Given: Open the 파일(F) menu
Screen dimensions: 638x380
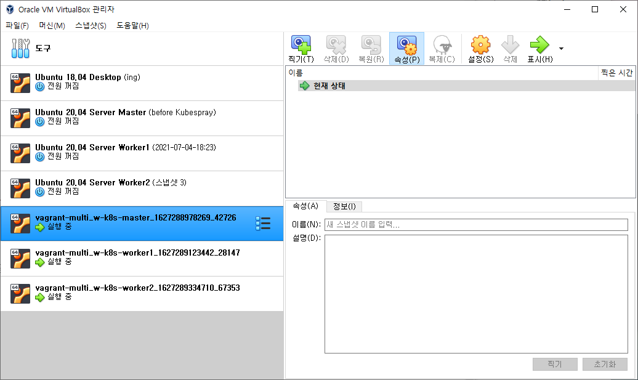Looking at the screenshot, I should (17, 26).
